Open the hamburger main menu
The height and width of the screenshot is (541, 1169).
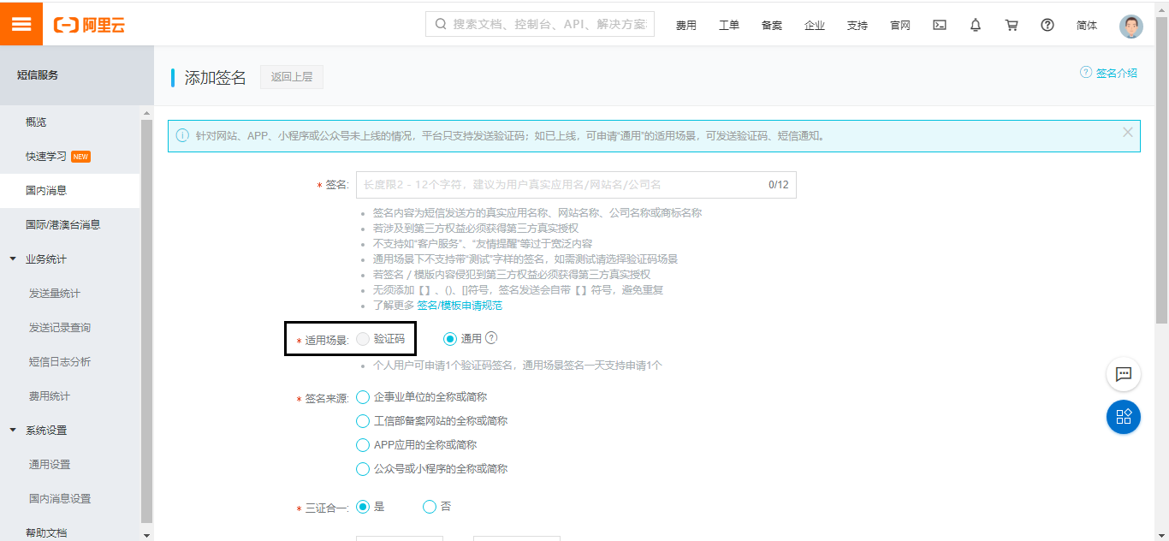point(21,24)
